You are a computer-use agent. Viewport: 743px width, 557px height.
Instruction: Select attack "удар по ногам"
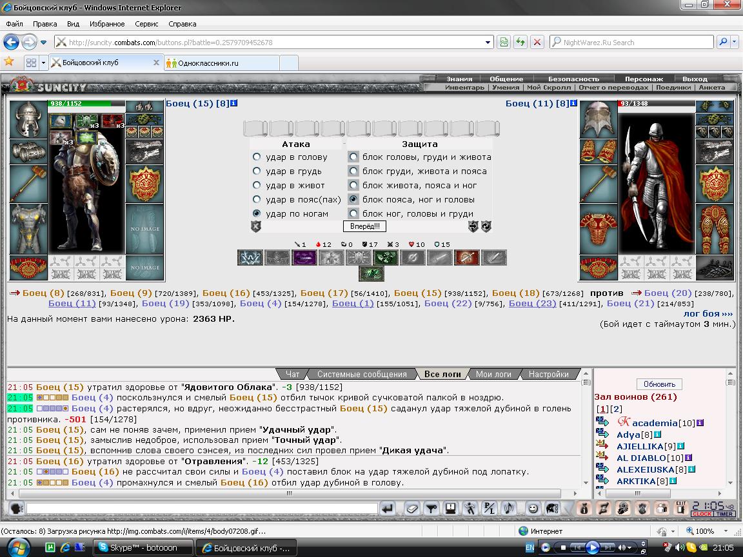coord(257,213)
